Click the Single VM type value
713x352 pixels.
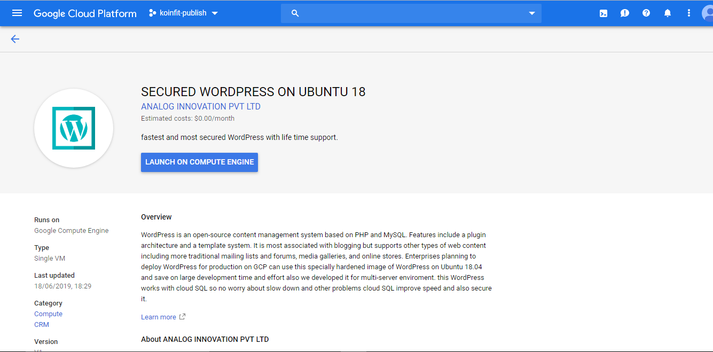pos(51,259)
